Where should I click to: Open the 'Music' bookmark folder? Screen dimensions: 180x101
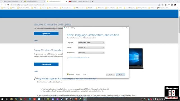click(x=13, y=8)
